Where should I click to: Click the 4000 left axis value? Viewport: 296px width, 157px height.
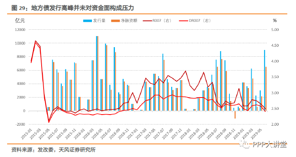(x=21, y=84)
